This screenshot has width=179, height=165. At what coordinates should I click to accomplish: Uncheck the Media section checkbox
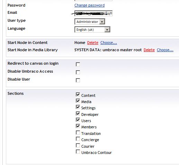(x=78, y=101)
